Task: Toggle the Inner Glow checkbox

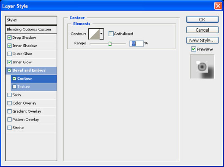Action: [9, 62]
